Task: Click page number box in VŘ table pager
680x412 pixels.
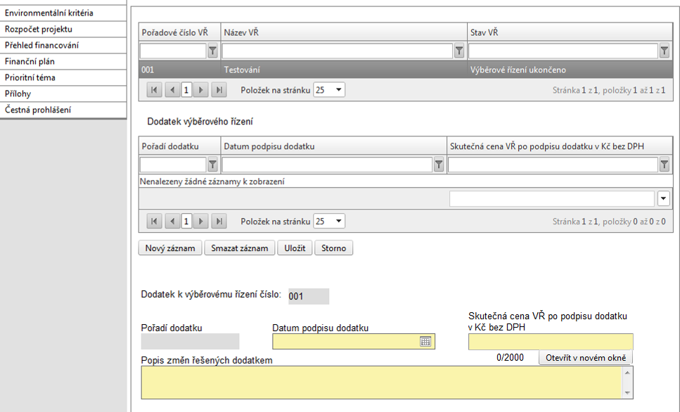Action: click(186, 90)
